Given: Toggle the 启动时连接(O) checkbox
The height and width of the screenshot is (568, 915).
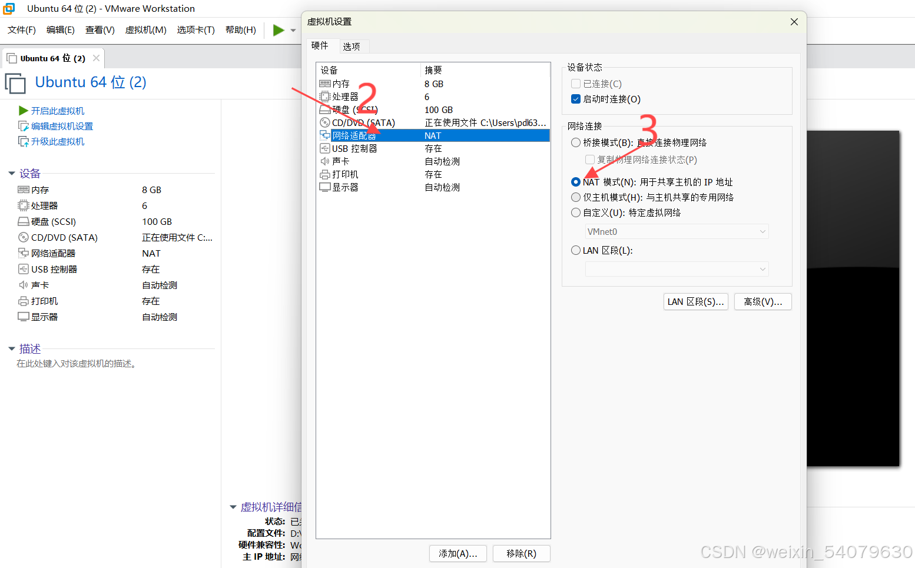Looking at the screenshot, I should pos(576,99).
